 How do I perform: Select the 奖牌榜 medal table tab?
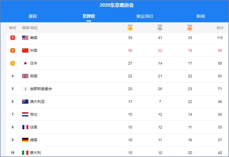[89, 16]
